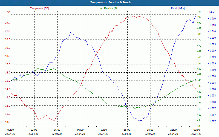Click temperature axis value '11,0'
Screen dimensions: 219x137
[8, 114]
